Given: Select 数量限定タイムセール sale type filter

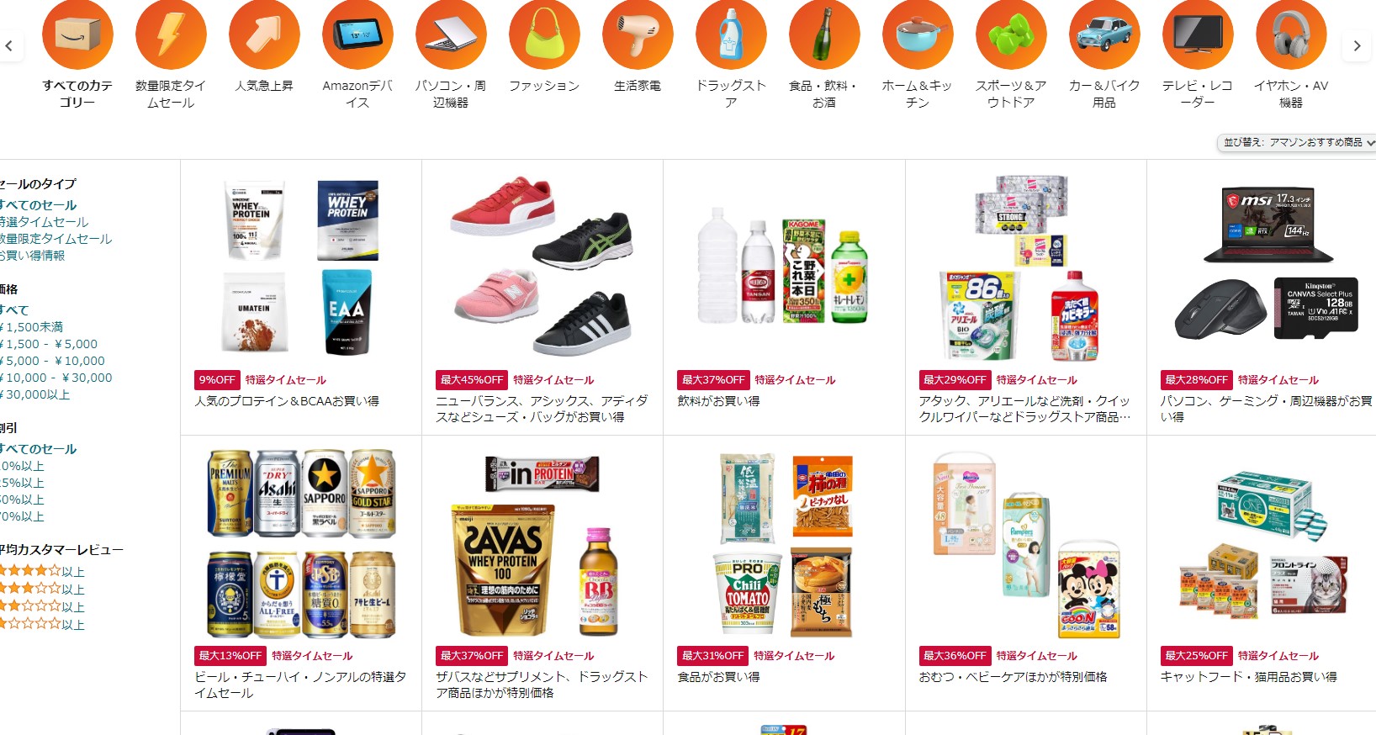Looking at the screenshot, I should pyautogui.click(x=56, y=239).
